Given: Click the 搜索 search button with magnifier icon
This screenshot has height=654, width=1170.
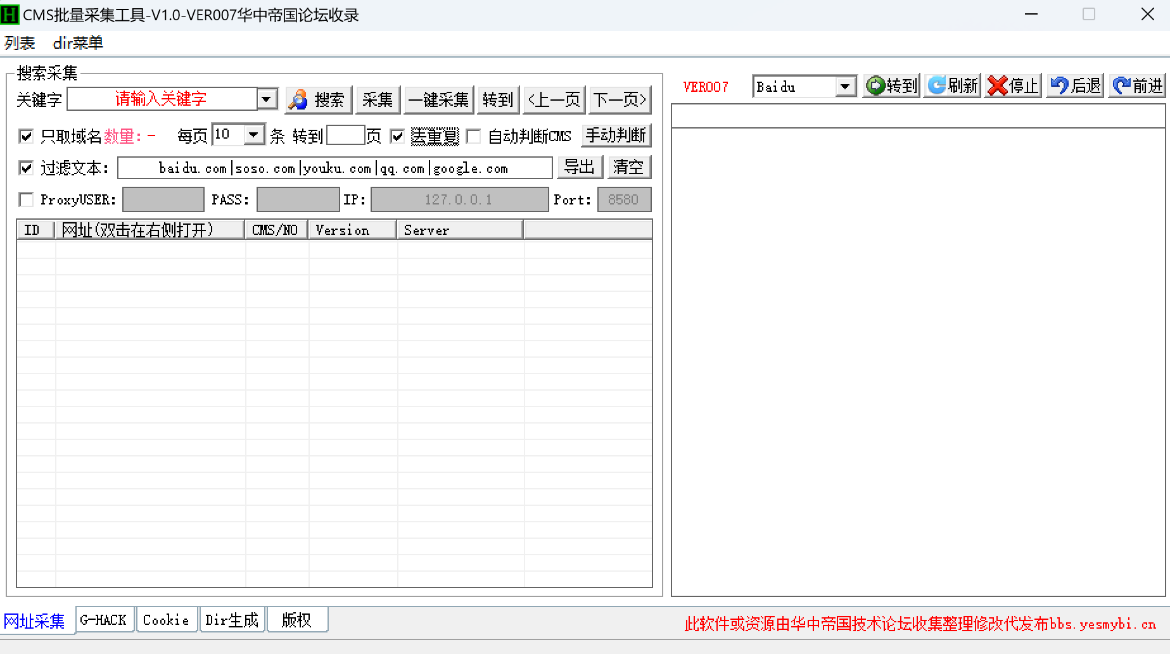Looking at the screenshot, I should (x=318, y=100).
